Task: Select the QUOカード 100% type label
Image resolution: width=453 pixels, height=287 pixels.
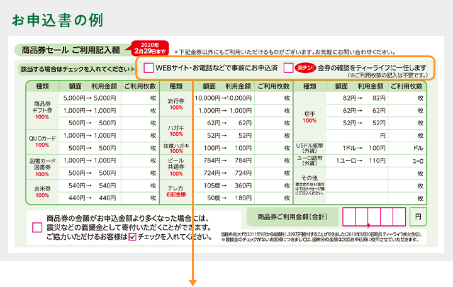Action: pos(42,142)
